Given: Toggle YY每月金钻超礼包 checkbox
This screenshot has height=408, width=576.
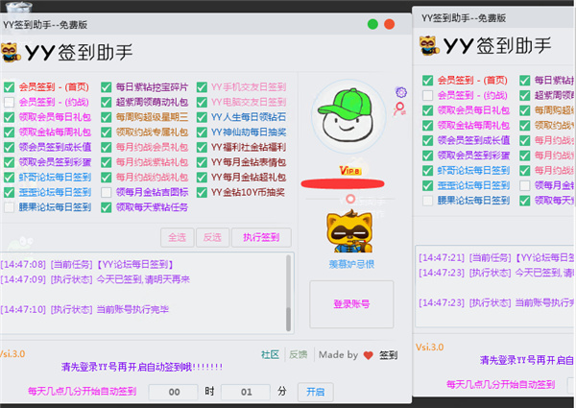Looking at the screenshot, I should point(202,178).
